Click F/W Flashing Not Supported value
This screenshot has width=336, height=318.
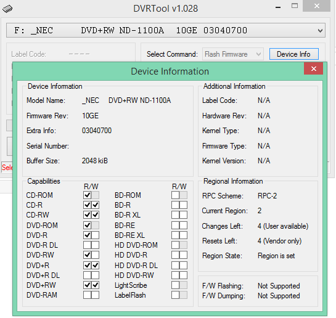click(279, 286)
